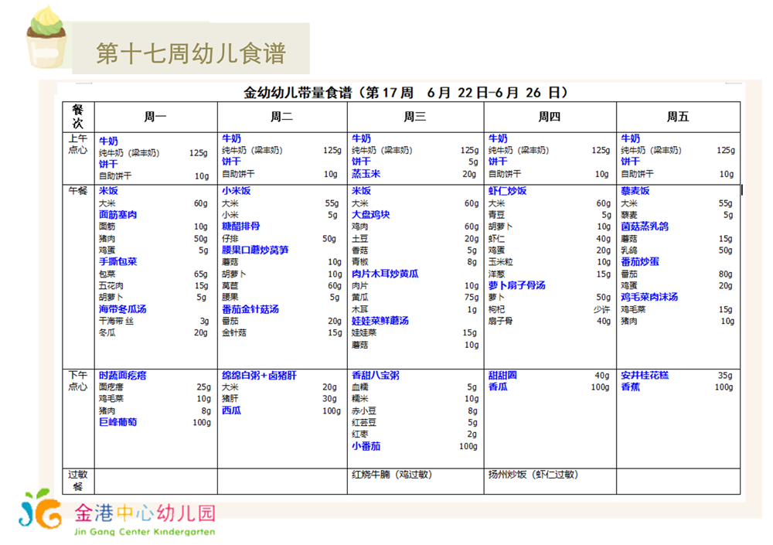Click the snack name 安井桂花糕
Viewport: 773px width, 545px height.
coord(645,376)
